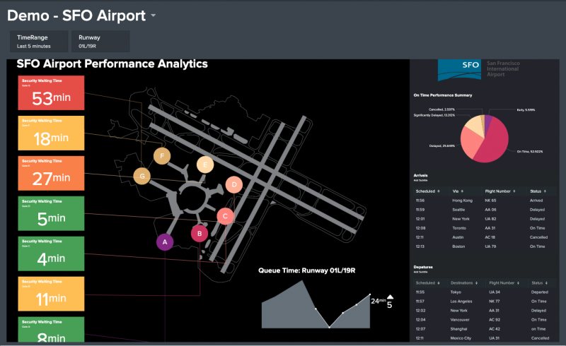This screenshot has height=346, width=566.
Task: Select the Los Angeles departure cell
Action: pyautogui.click(x=461, y=302)
